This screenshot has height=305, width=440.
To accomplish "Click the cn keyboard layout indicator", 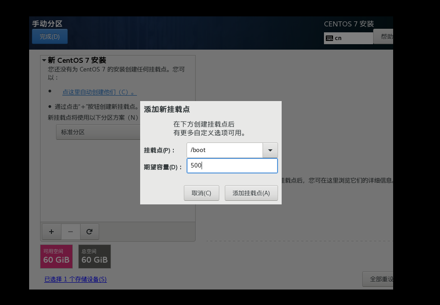I will tap(349, 38).
